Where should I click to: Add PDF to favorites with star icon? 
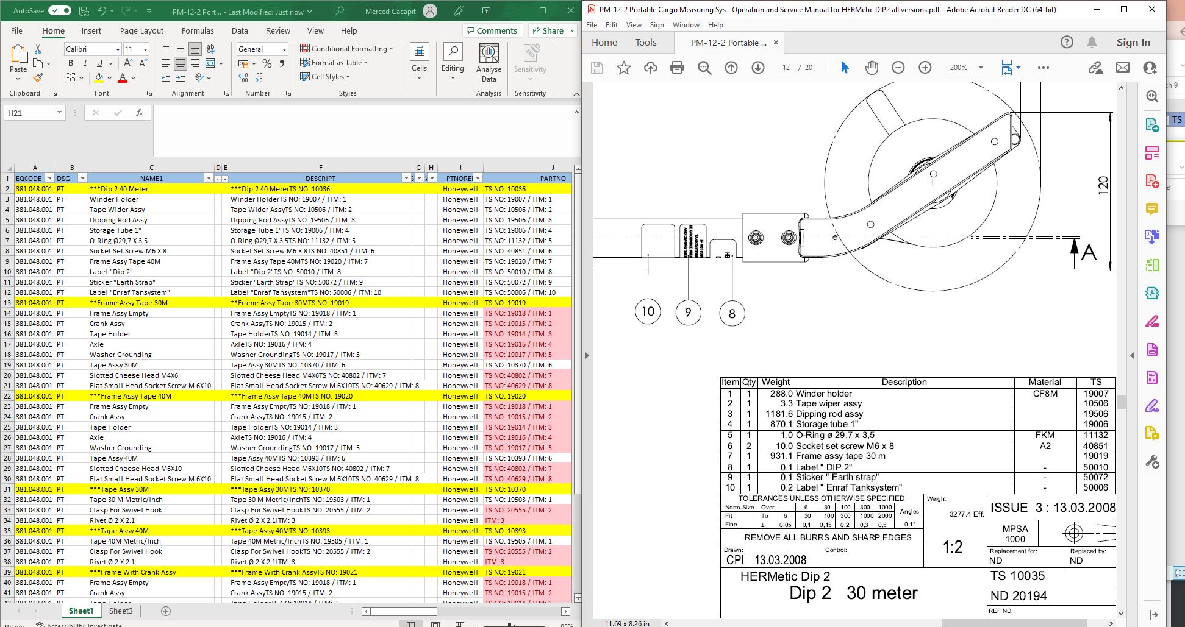tap(623, 68)
